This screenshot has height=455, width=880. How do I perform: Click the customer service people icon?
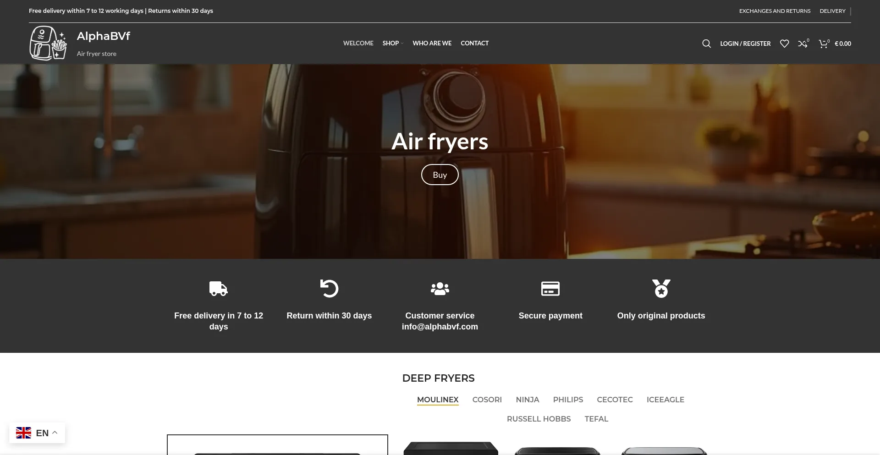click(x=440, y=289)
